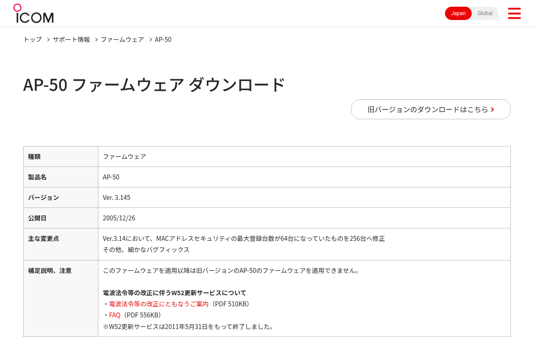Switch region to Japan

(458, 13)
